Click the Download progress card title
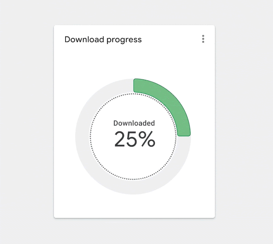 103,40
